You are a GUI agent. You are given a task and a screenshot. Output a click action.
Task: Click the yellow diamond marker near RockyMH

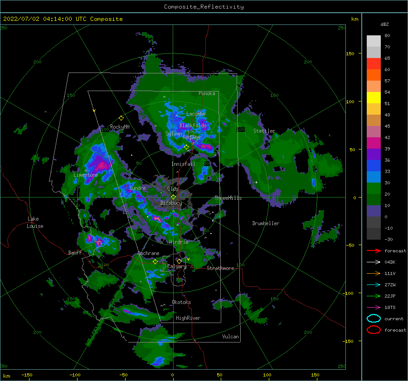(121, 118)
